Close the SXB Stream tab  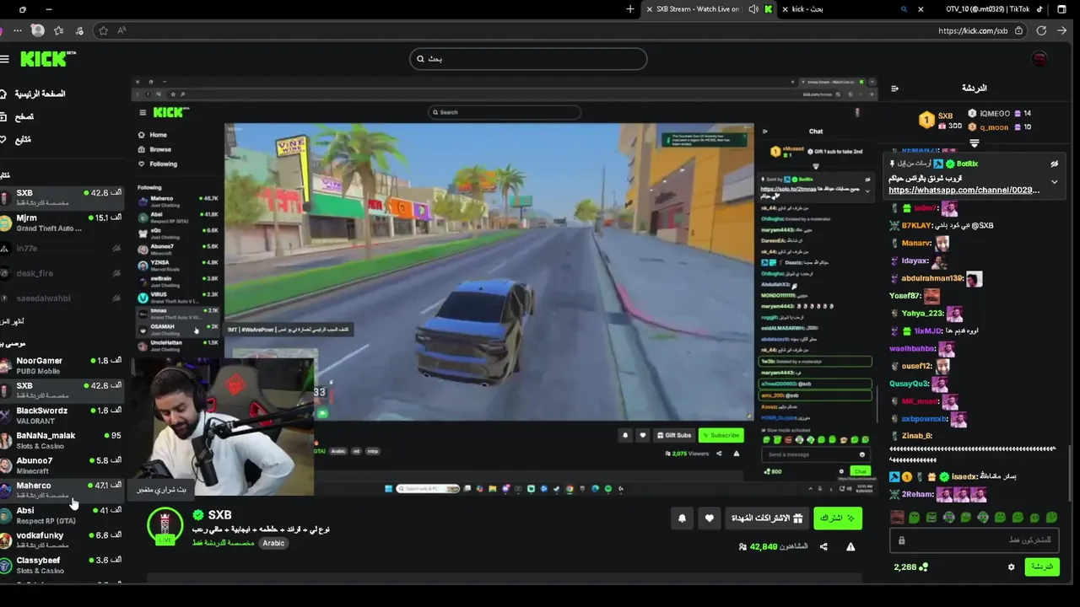point(649,9)
